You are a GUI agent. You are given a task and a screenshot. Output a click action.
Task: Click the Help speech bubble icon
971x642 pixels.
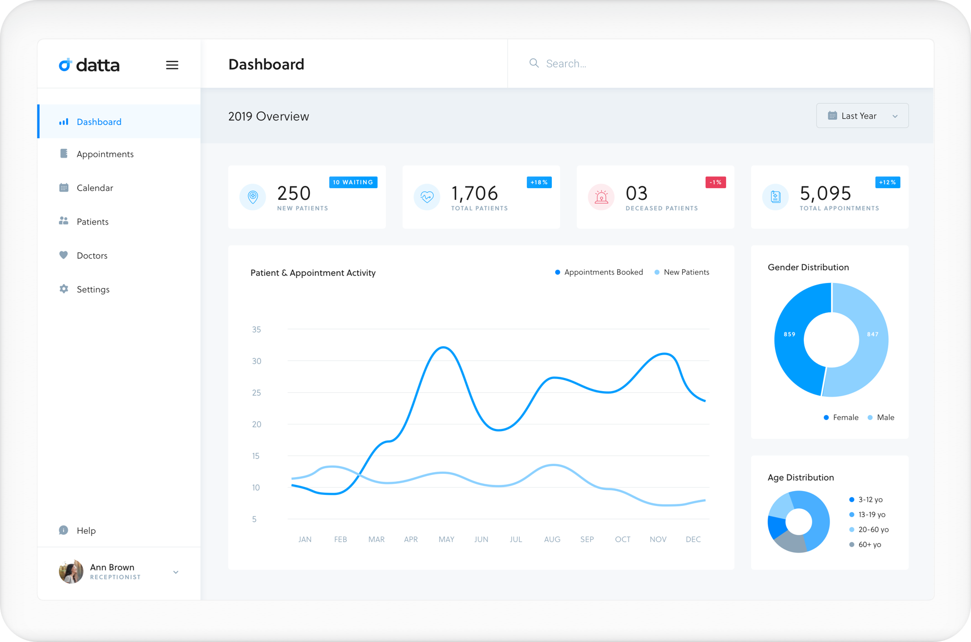pos(64,530)
